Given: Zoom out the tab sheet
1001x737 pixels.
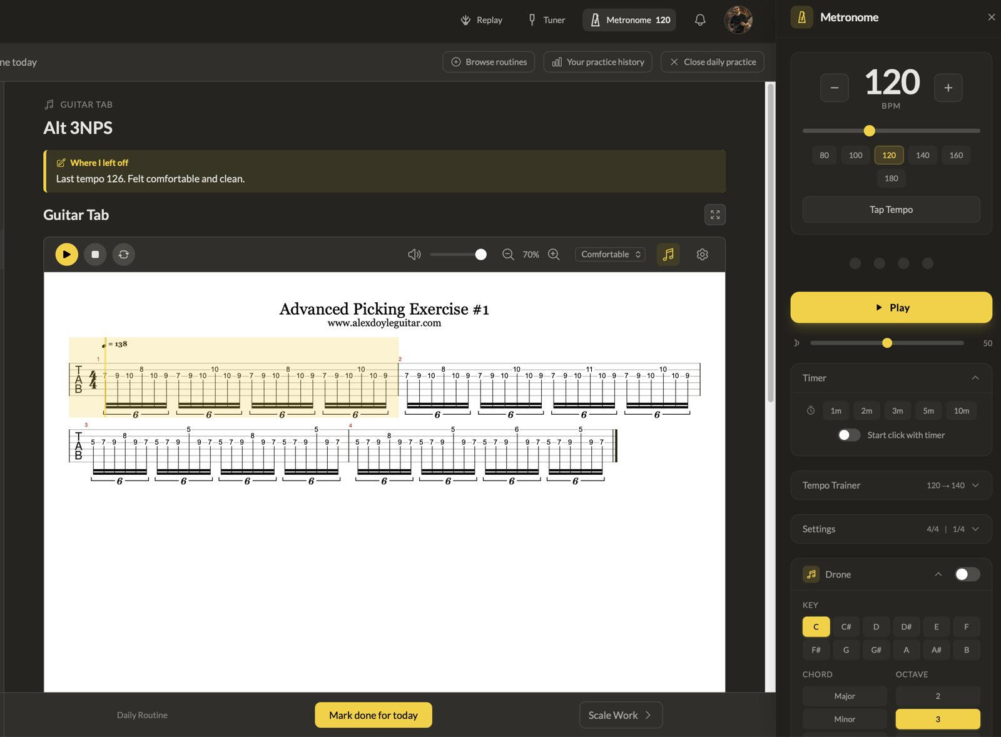Looking at the screenshot, I should coord(508,255).
